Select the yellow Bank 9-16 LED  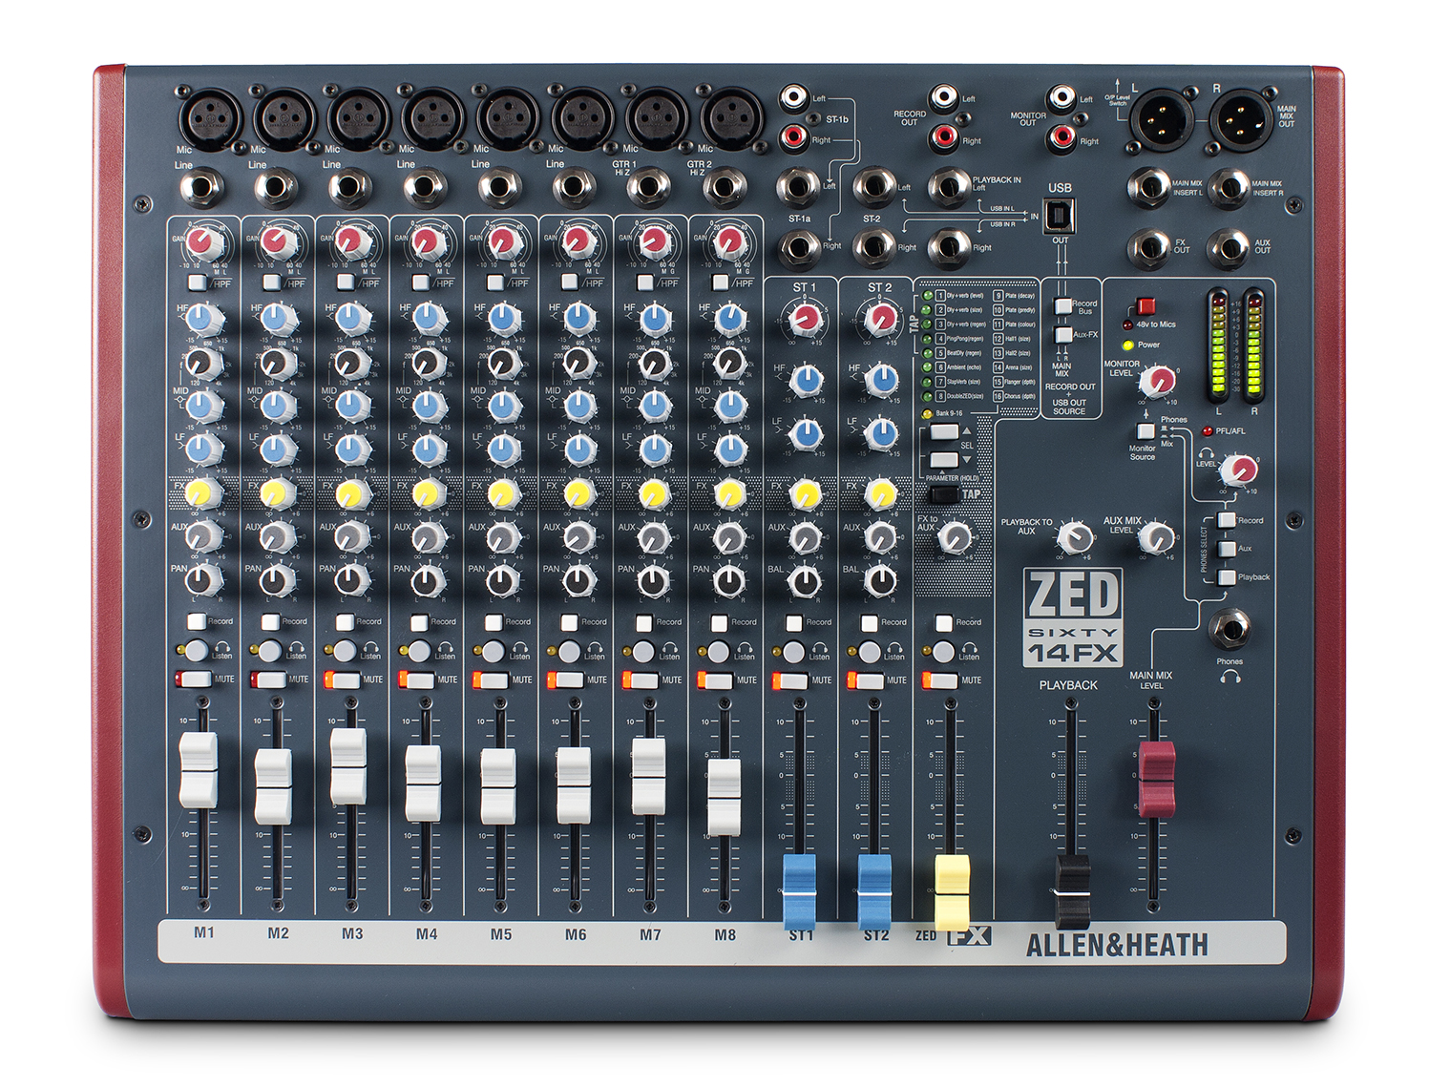tap(927, 414)
